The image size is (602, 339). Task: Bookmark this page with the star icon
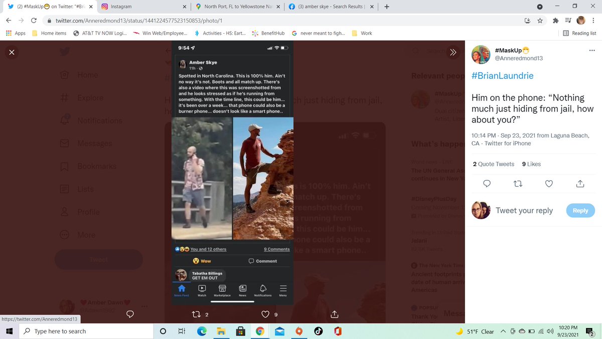tap(540, 21)
